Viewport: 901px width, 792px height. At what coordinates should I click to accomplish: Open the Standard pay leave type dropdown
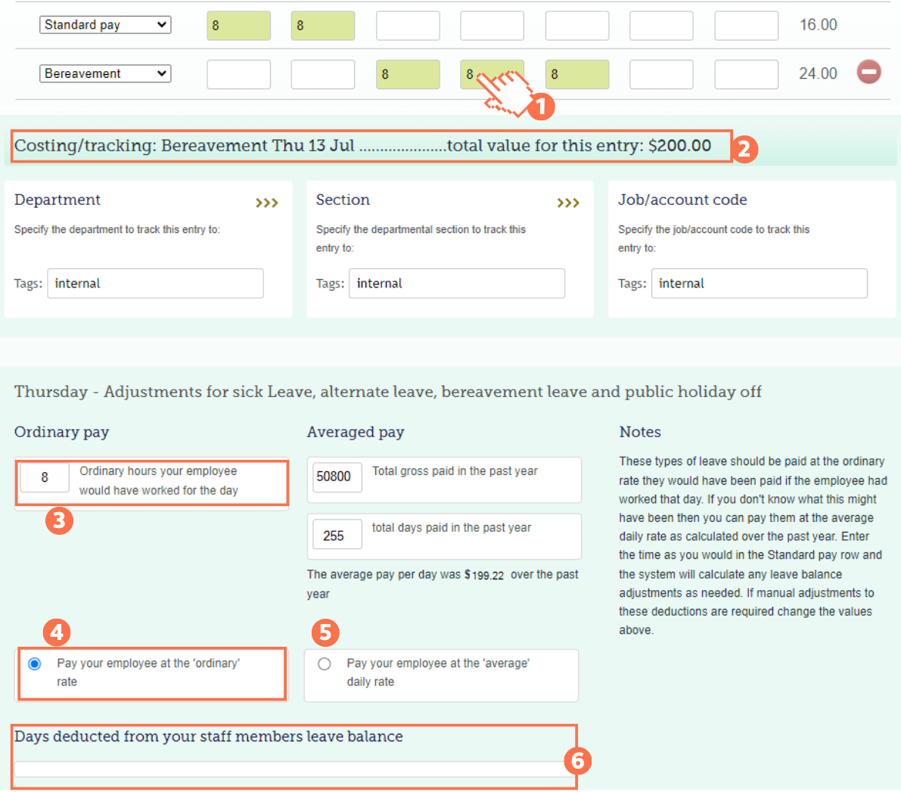tap(104, 24)
